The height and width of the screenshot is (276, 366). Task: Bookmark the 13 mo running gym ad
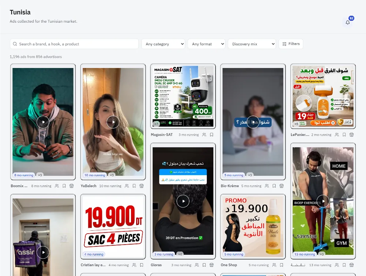point(344,265)
